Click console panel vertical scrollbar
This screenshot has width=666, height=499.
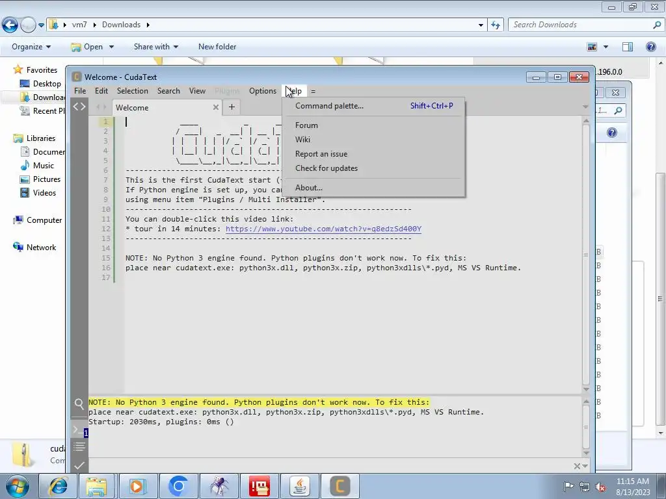(x=586, y=427)
